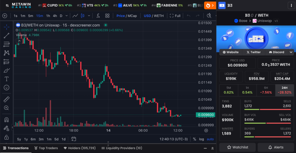Open the chart type dropdown arrow
This screenshot has width=296, height=153.
(x=89, y=16)
